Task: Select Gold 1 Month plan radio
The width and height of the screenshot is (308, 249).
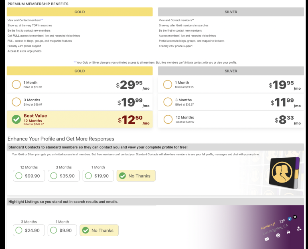Action: pos(16,84)
